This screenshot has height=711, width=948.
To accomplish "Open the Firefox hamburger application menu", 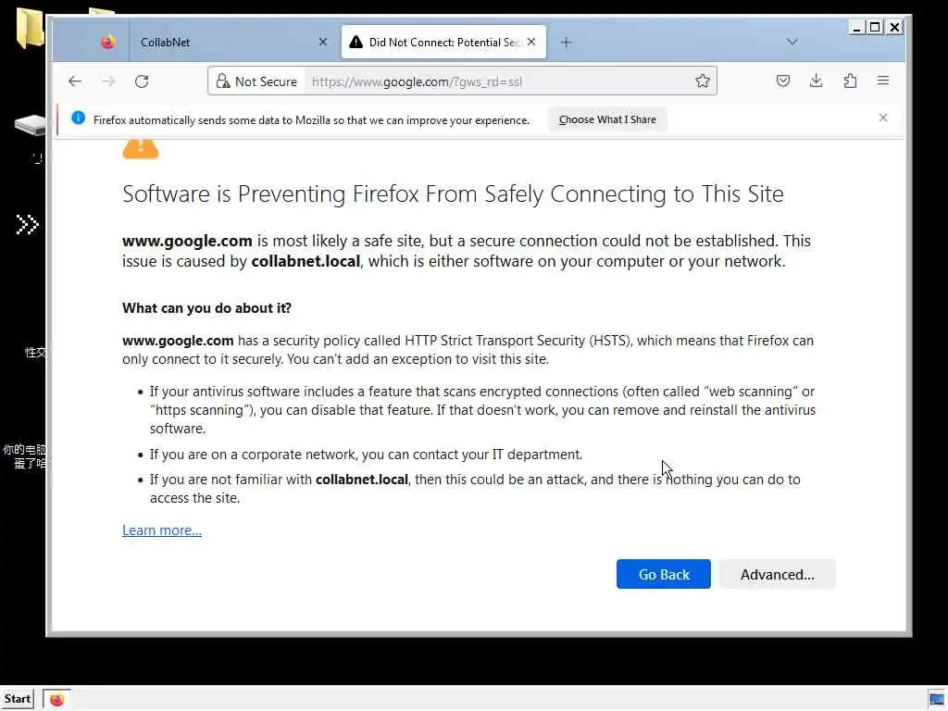I will click(x=883, y=81).
